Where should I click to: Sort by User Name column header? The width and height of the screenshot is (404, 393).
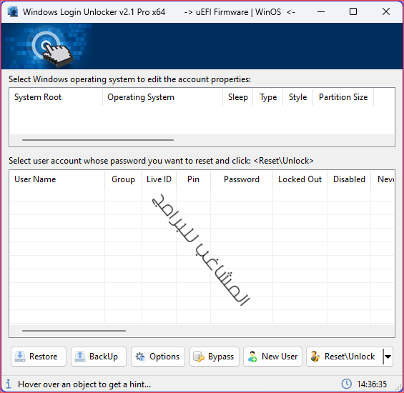tap(57, 179)
